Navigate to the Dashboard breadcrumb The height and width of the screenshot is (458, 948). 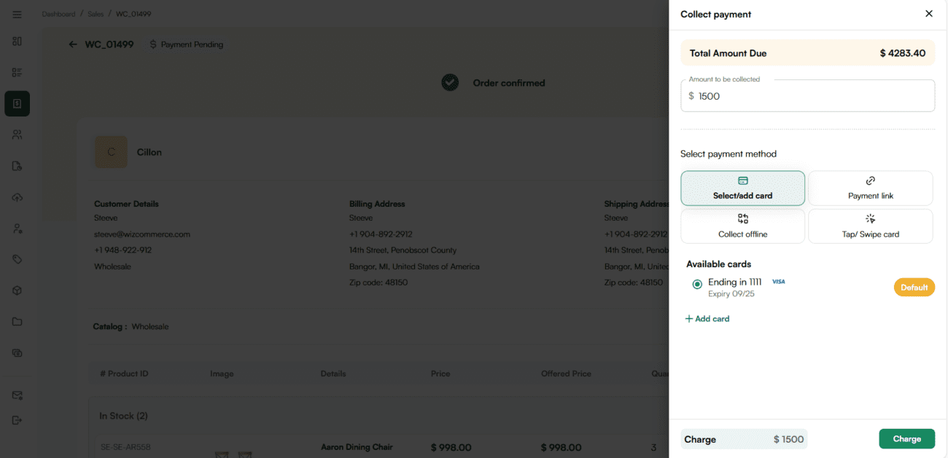click(x=58, y=14)
